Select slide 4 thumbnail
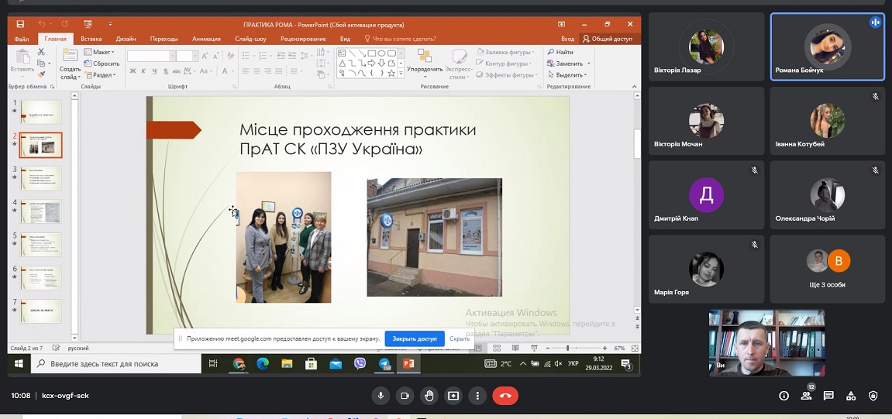Image resolution: width=892 pixels, height=419 pixels. (x=41, y=211)
